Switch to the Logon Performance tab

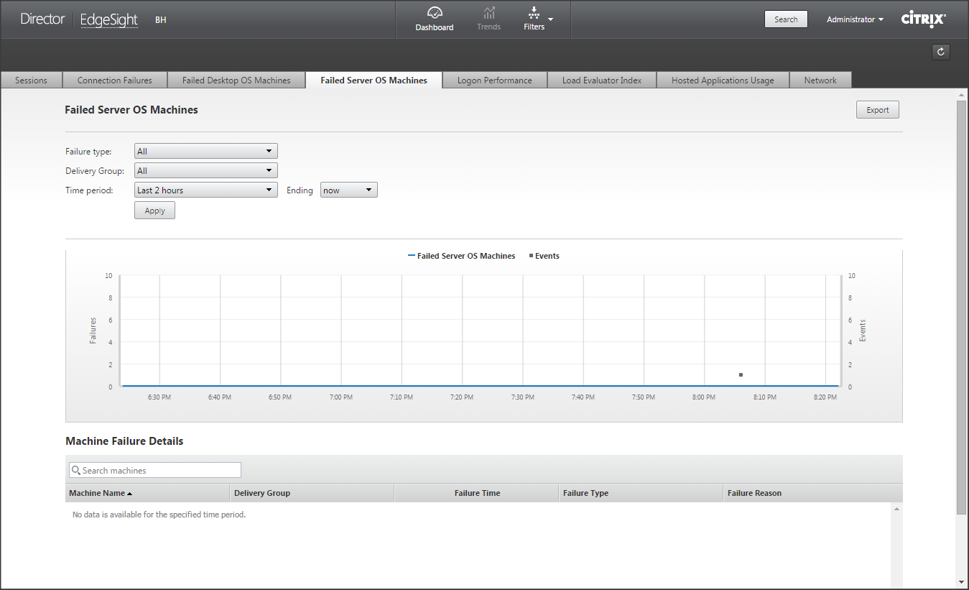pyautogui.click(x=494, y=80)
